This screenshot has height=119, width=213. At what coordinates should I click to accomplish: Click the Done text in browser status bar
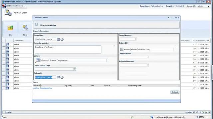click(x=4, y=117)
